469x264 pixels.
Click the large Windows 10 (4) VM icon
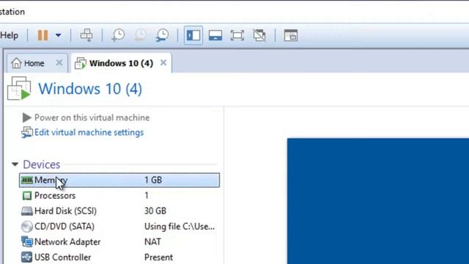(19, 88)
